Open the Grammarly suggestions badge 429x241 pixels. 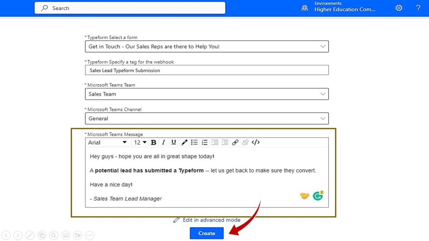click(x=318, y=196)
